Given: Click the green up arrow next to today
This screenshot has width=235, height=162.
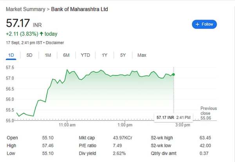Looking at the screenshot, I should pyautogui.click(x=41, y=34).
